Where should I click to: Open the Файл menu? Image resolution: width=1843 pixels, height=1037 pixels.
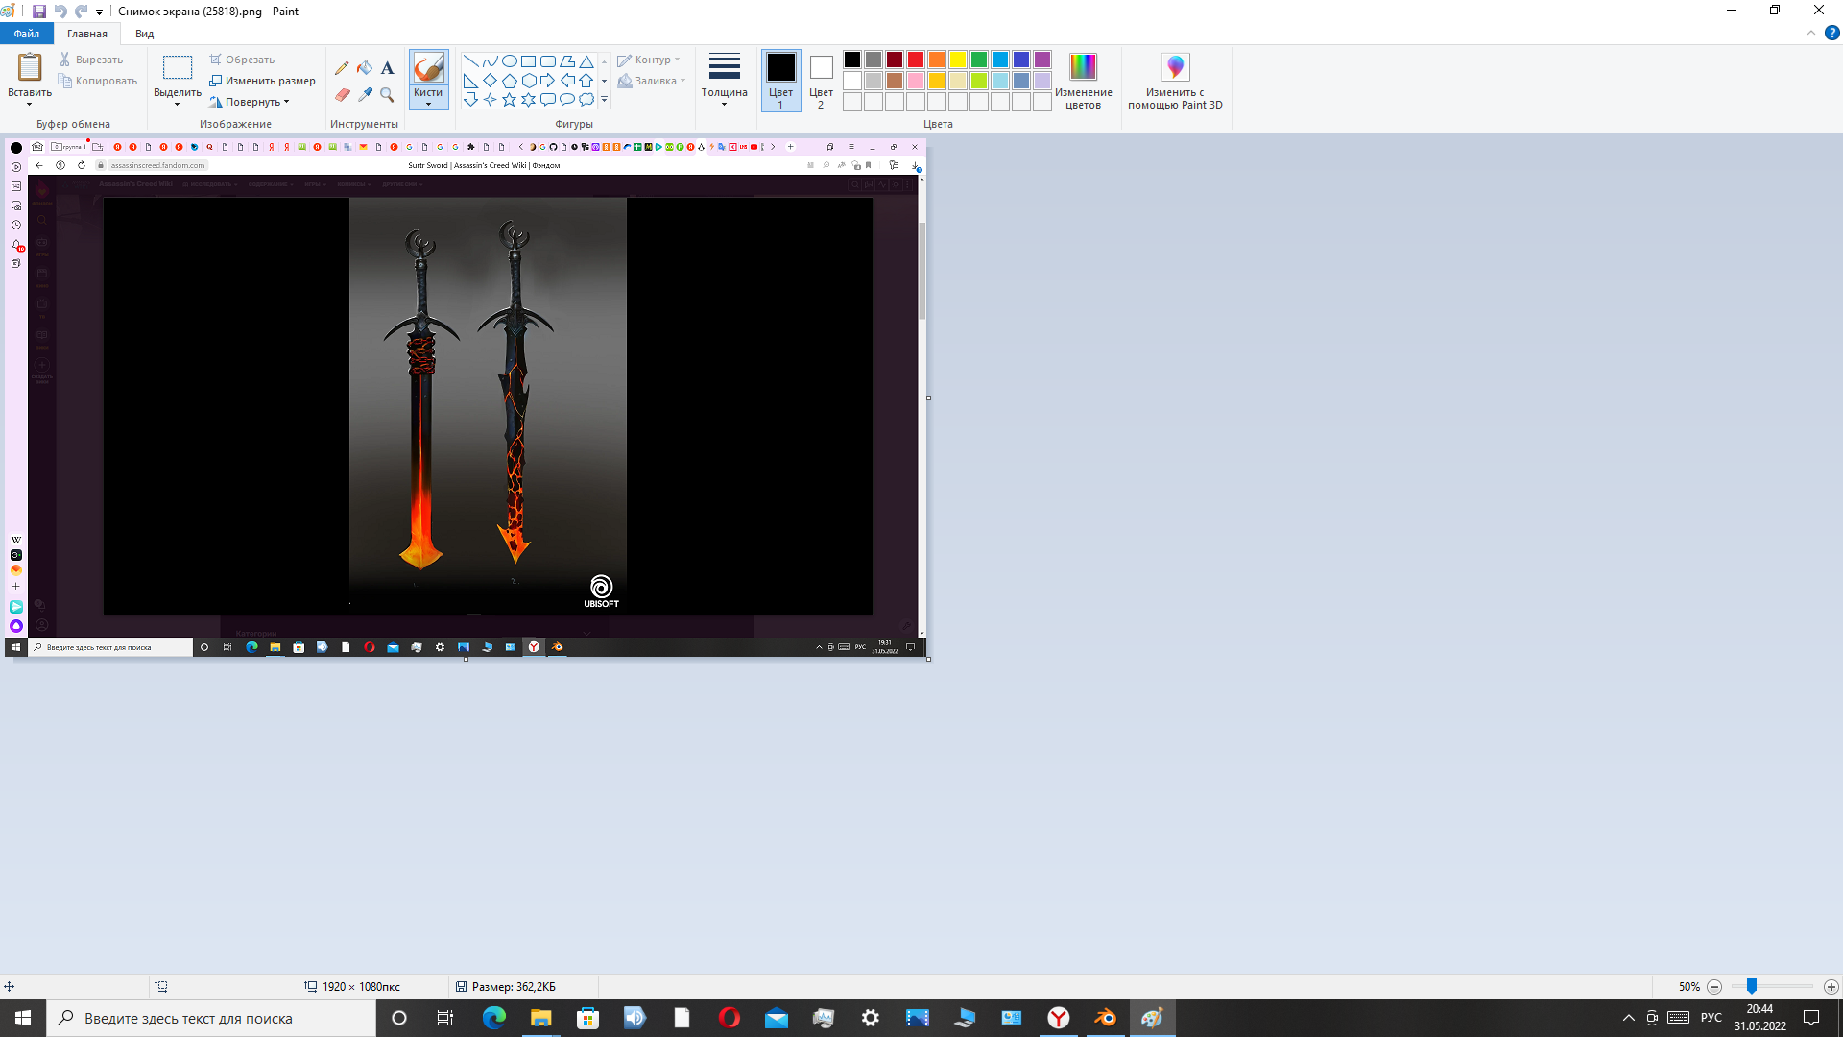(27, 34)
